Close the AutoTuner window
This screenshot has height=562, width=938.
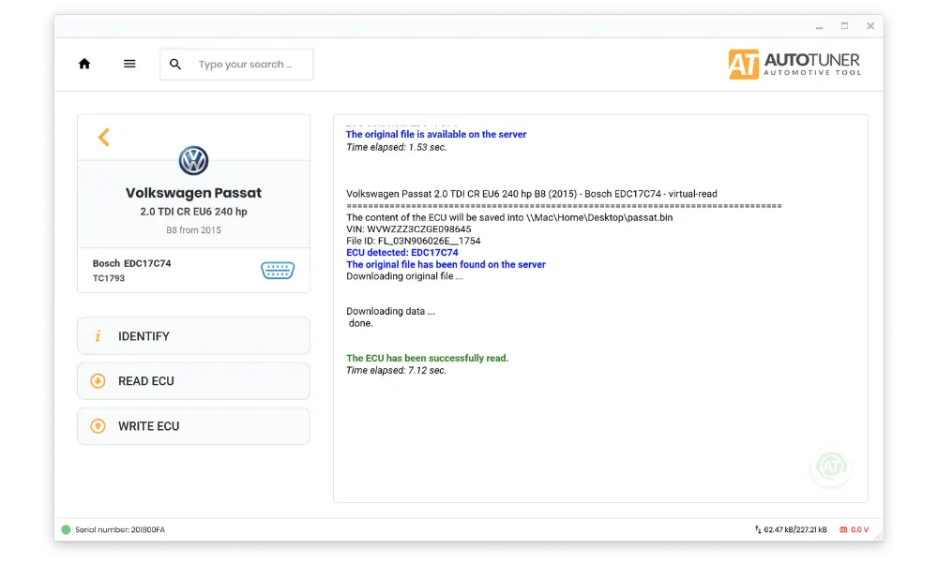[870, 26]
